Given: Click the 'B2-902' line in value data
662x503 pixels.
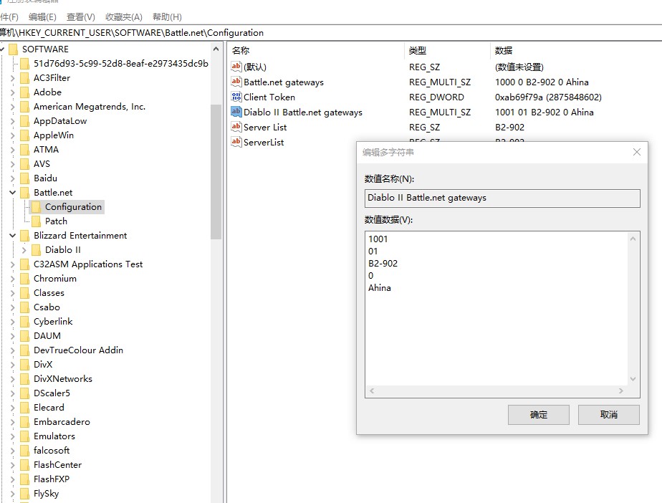Looking at the screenshot, I should pos(383,264).
